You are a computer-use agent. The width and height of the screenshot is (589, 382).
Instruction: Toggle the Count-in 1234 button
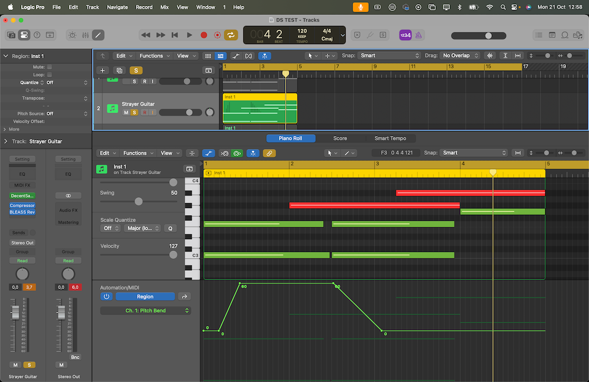tap(405, 35)
